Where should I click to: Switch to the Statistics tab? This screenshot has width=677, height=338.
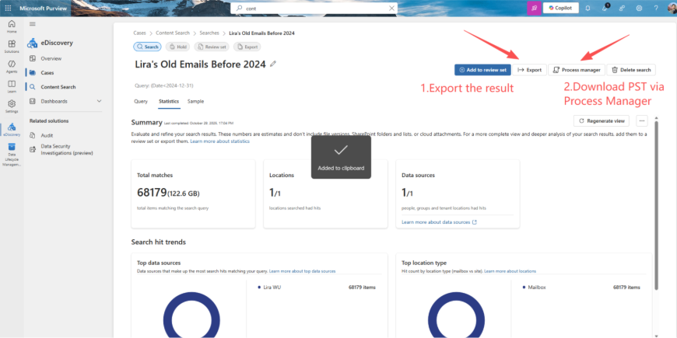coord(168,102)
